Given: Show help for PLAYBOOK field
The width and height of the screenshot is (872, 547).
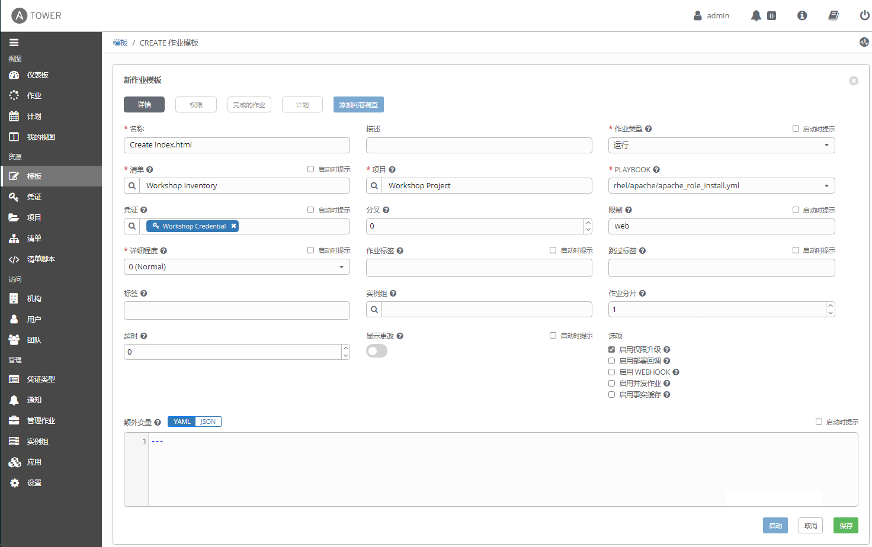Looking at the screenshot, I should tap(656, 169).
